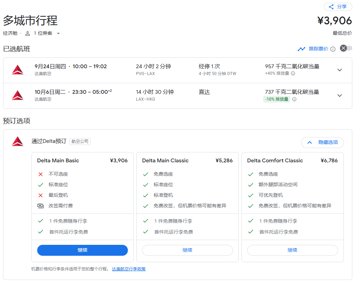354x282 pixels.
Task: Click the Delta logo on the 9月24日 flight
Action: pos(17,70)
